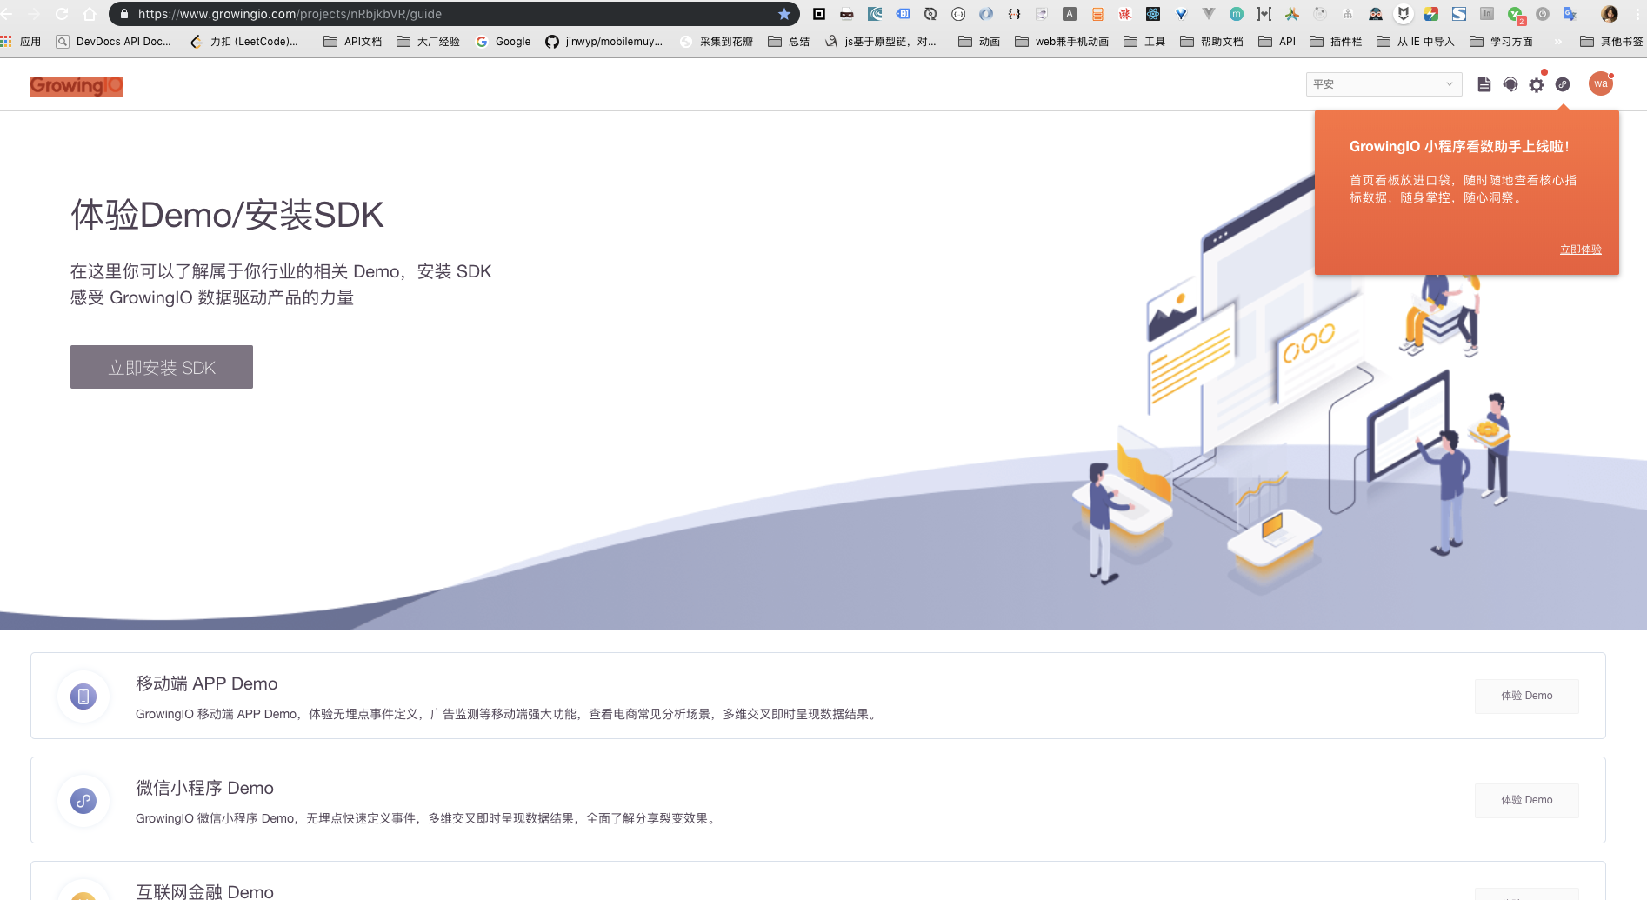Bookmark this page with the star icon
This screenshot has width=1647, height=900.
[x=784, y=14]
